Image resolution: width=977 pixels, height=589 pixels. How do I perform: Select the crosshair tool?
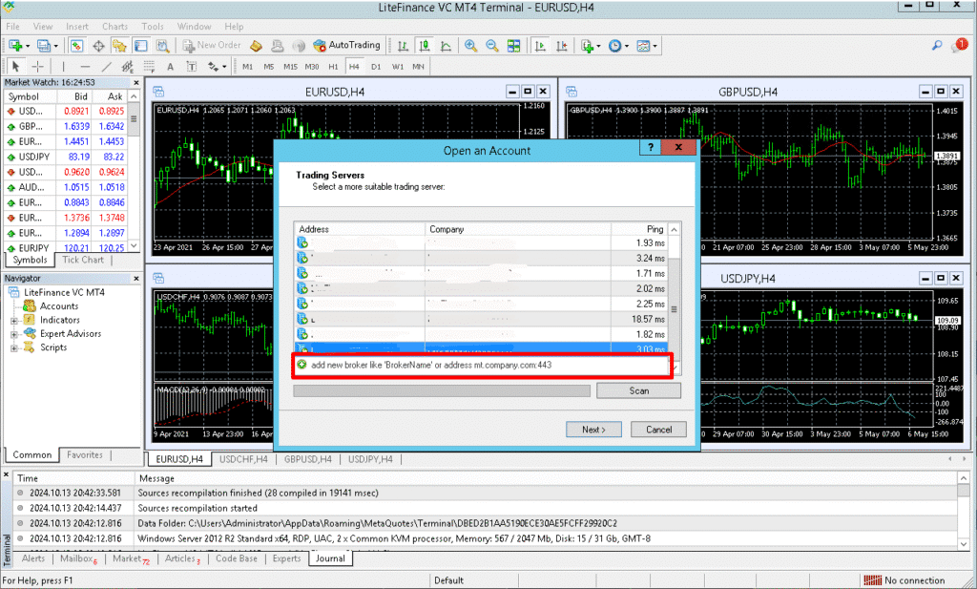click(37, 66)
